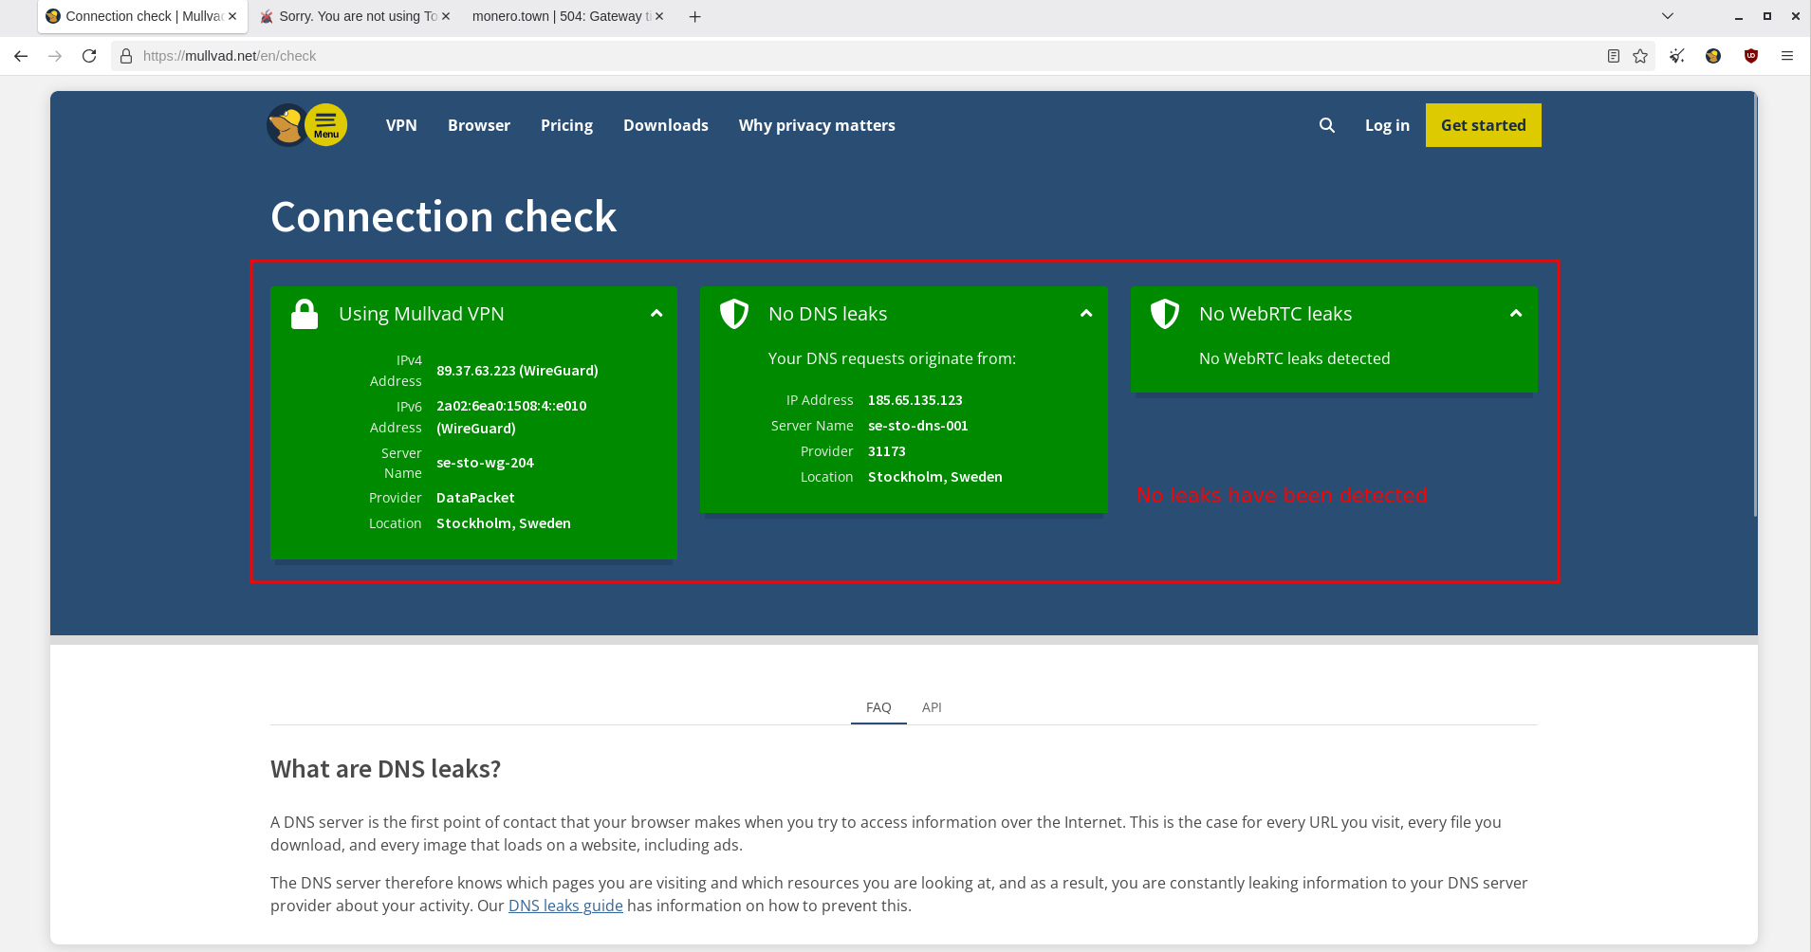Click the URL address bar field
The image size is (1811, 952).
[854, 56]
